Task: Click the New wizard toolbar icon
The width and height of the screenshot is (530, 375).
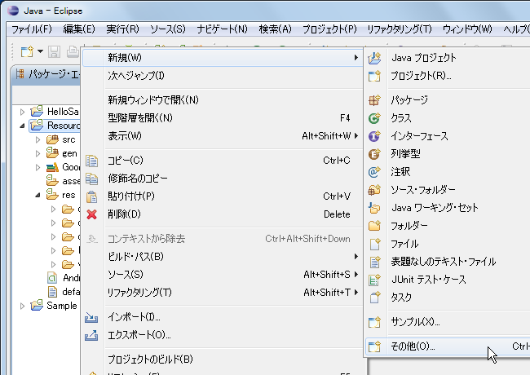Action: click(27, 51)
